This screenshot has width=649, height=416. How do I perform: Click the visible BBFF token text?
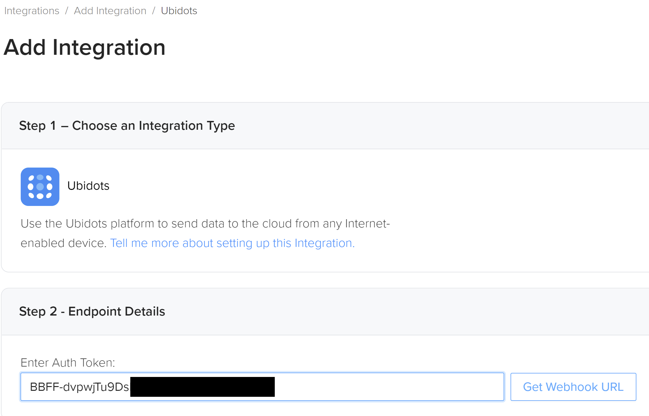[x=79, y=387]
